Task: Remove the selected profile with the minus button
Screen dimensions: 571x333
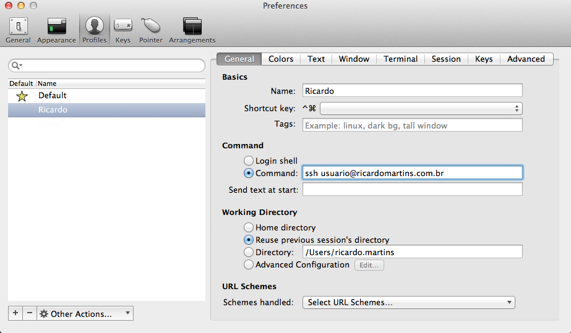Action: [x=30, y=313]
